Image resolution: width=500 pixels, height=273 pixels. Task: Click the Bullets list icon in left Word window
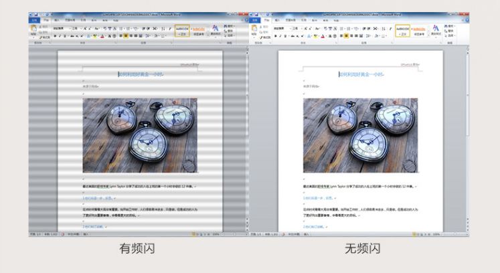(120, 28)
